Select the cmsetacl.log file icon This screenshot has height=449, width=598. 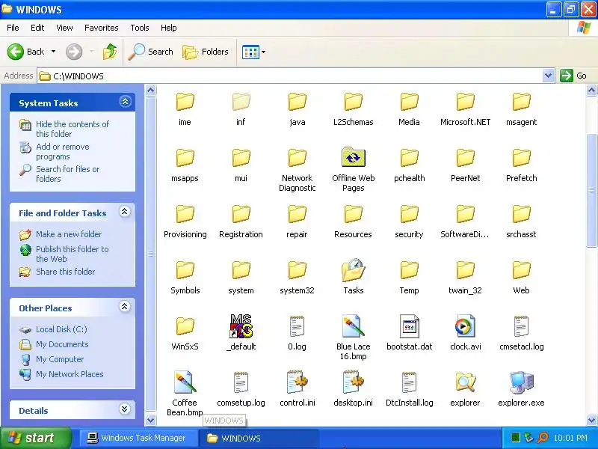(521, 326)
